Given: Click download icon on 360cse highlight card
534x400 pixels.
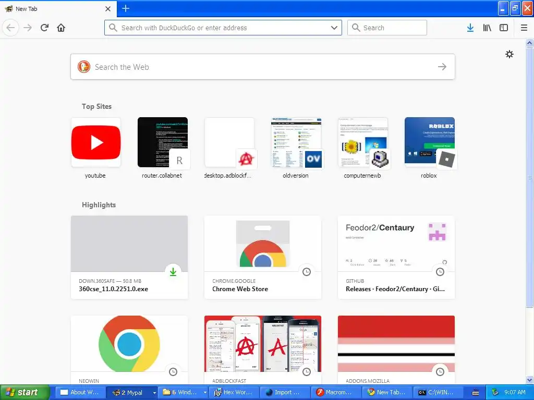Looking at the screenshot, I should (173, 272).
